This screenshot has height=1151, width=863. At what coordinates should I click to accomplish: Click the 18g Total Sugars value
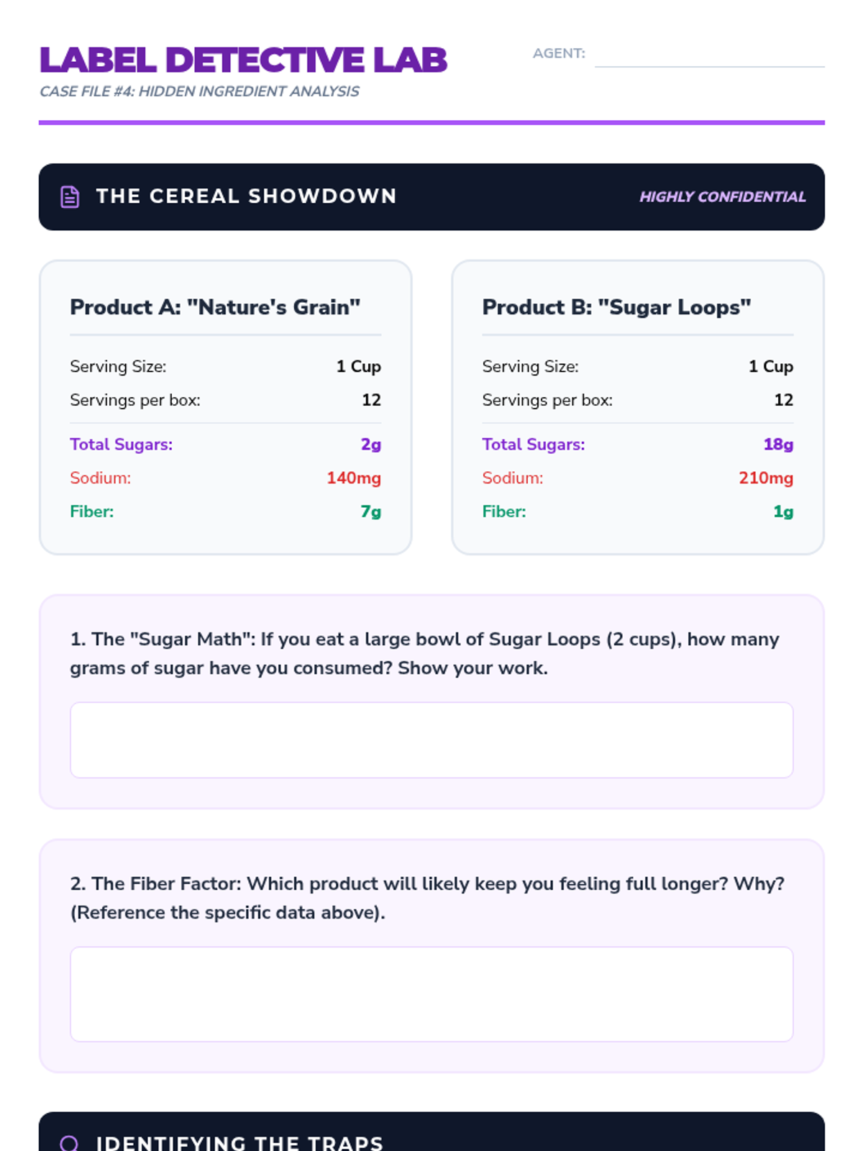coord(778,445)
